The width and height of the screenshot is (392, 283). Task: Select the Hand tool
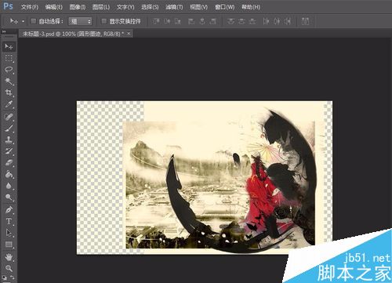coord(9,257)
